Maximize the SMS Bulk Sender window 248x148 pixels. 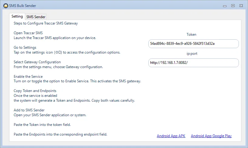pyautogui.click(x=233, y=5)
